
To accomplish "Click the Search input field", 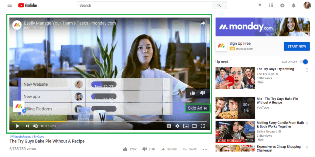I will click(x=144, y=5).
